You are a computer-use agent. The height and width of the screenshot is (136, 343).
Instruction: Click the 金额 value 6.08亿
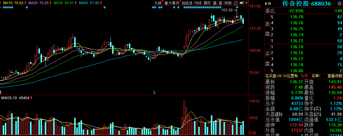click(296, 109)
